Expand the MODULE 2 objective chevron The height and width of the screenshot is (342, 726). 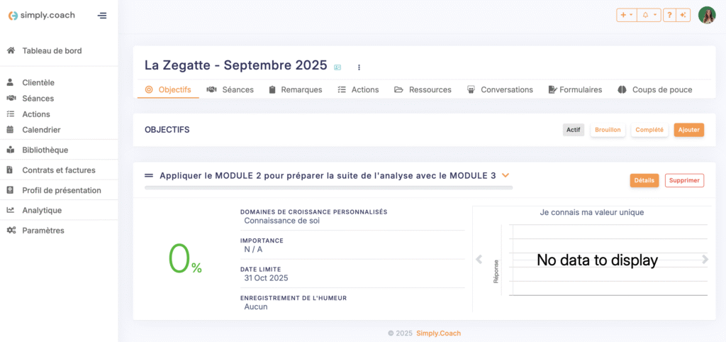click(506, 175)
